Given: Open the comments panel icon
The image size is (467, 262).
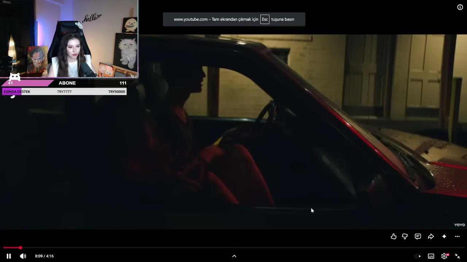Looking at the screenshot, I should tap(418, 237).
